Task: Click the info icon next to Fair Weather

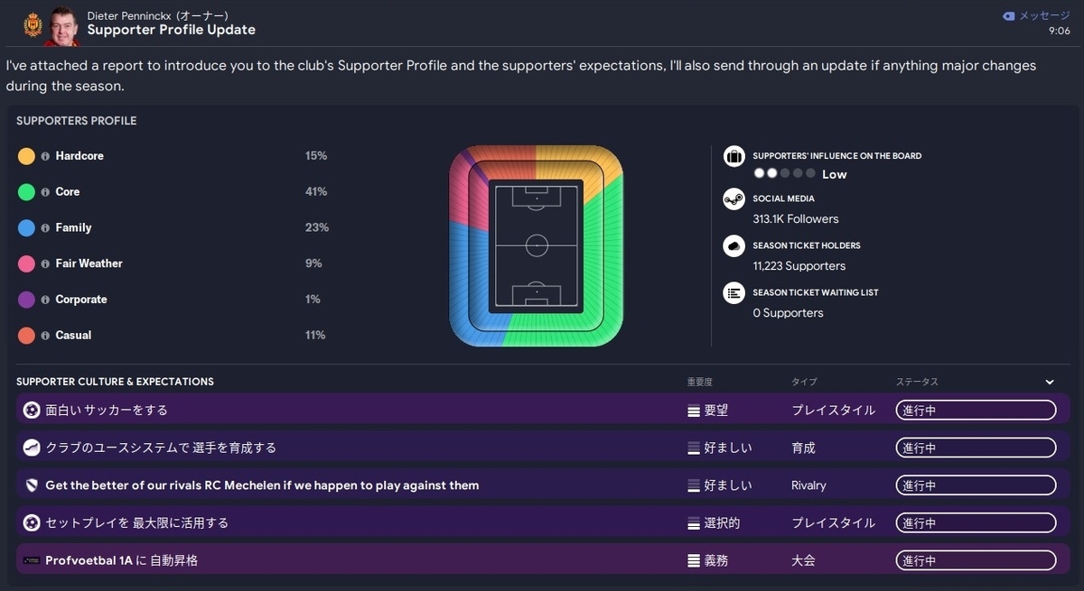Action: pos(45,263)
